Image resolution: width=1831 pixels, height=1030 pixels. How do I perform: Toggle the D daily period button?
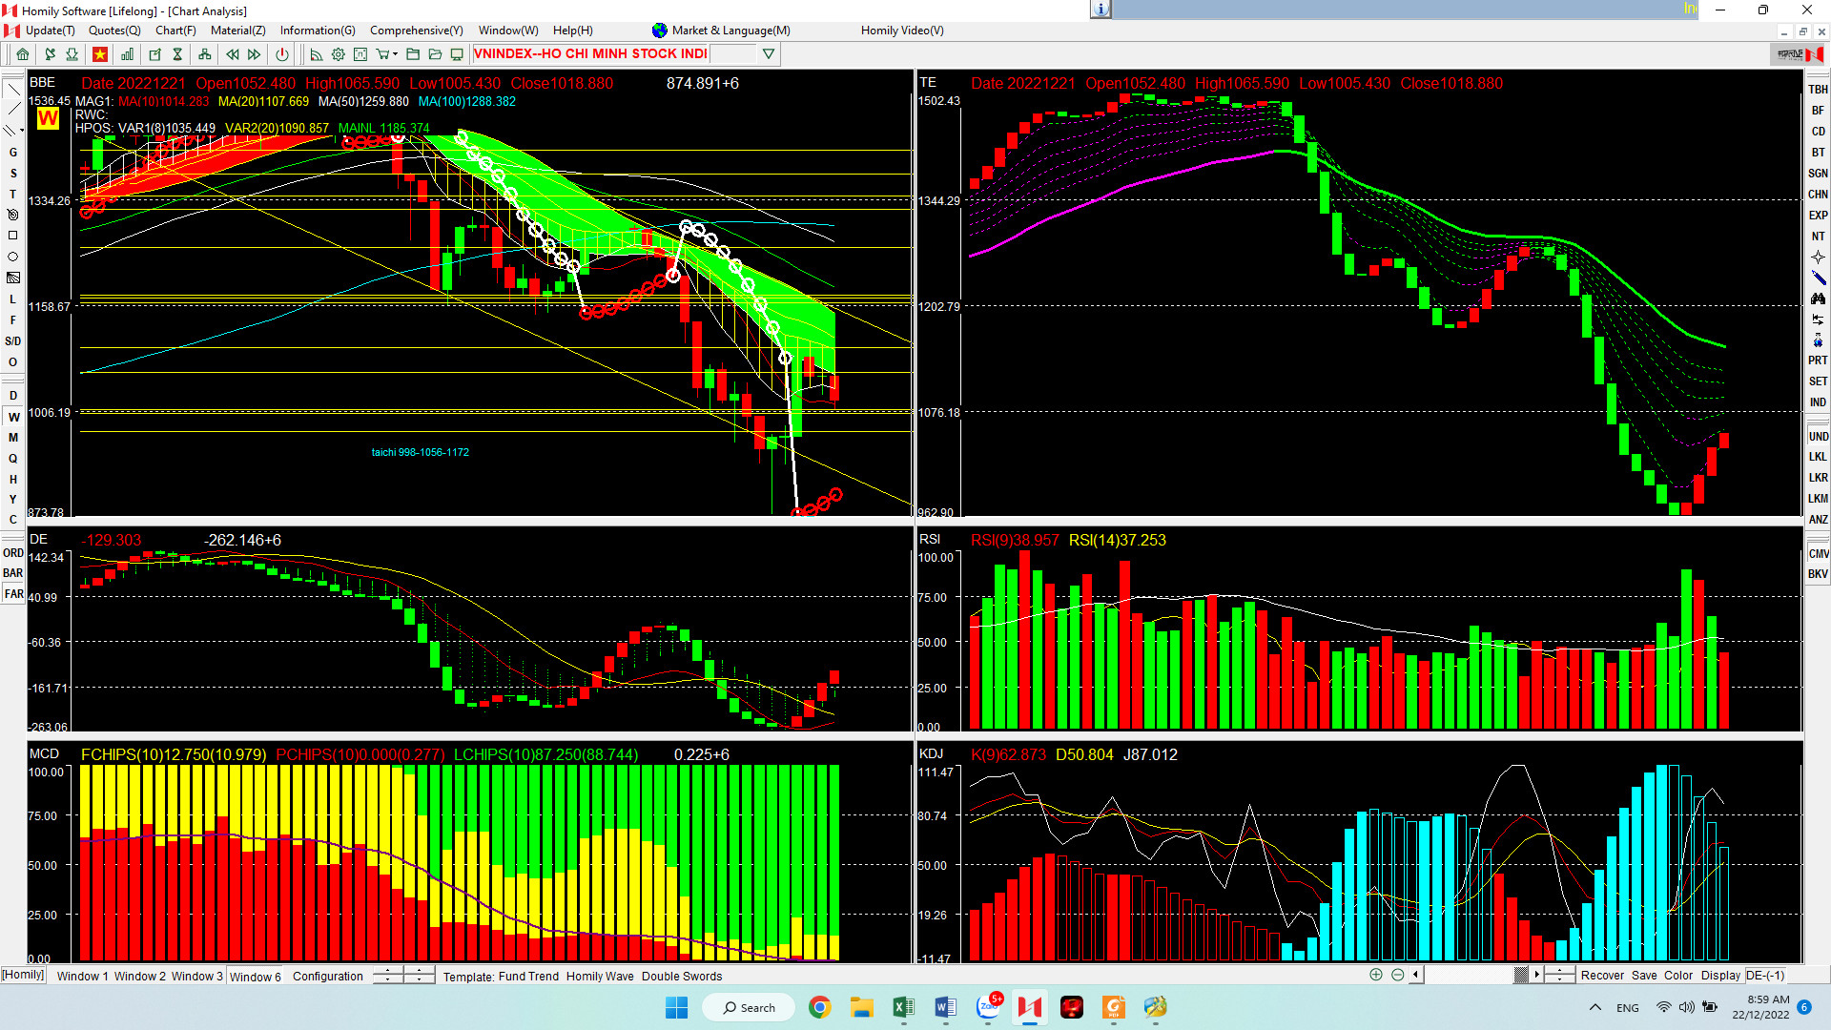pos(13,396)
